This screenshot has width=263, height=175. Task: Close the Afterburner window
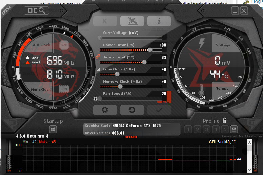pyautogui.click(x=244, y=11)
